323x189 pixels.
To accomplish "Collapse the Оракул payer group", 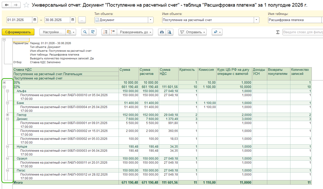I will pos(8,158).
